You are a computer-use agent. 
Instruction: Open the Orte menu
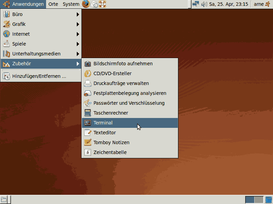click(53, 4)
